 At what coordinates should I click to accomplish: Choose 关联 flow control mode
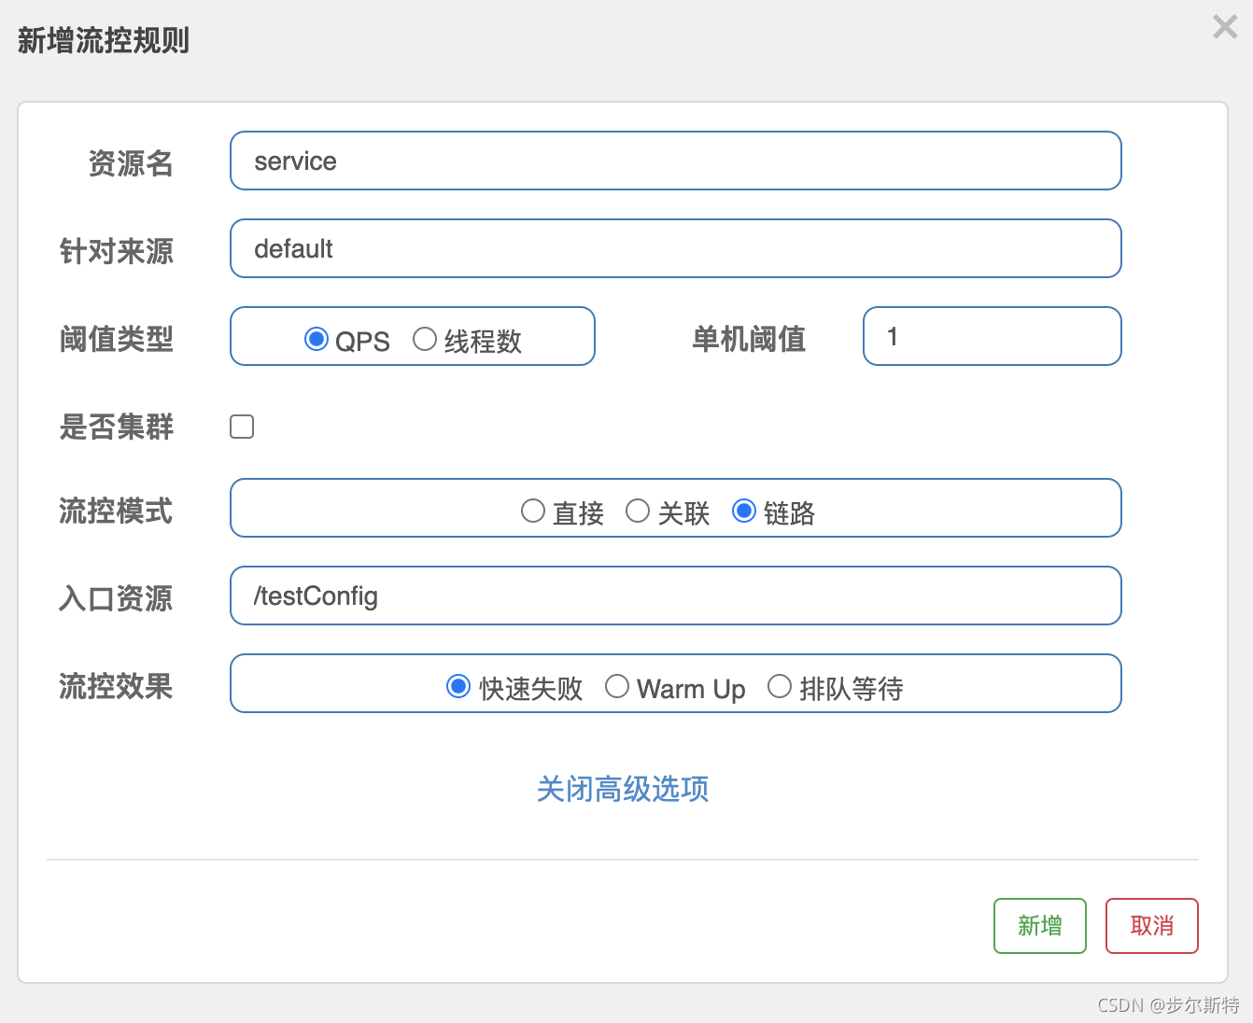638,511
